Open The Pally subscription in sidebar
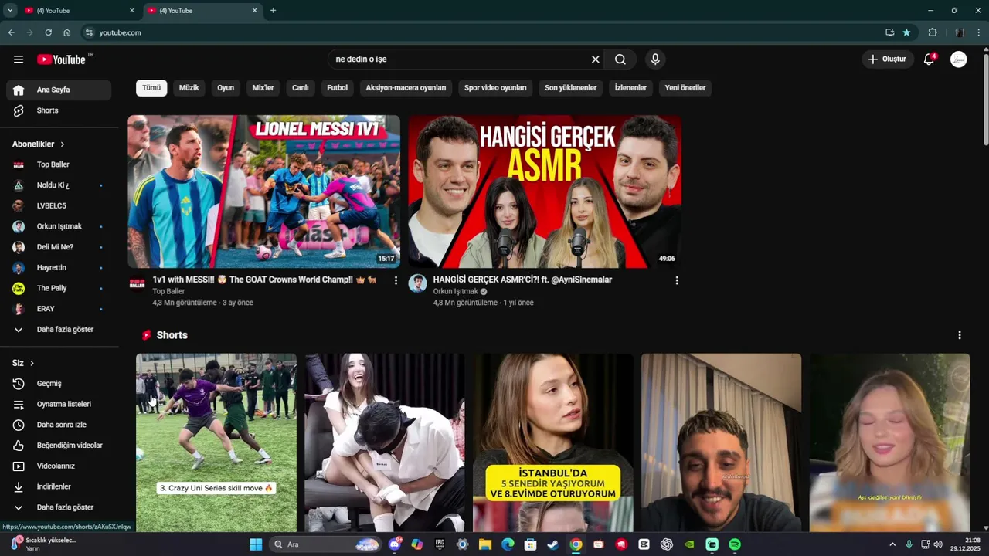 [x=59, y=288]
